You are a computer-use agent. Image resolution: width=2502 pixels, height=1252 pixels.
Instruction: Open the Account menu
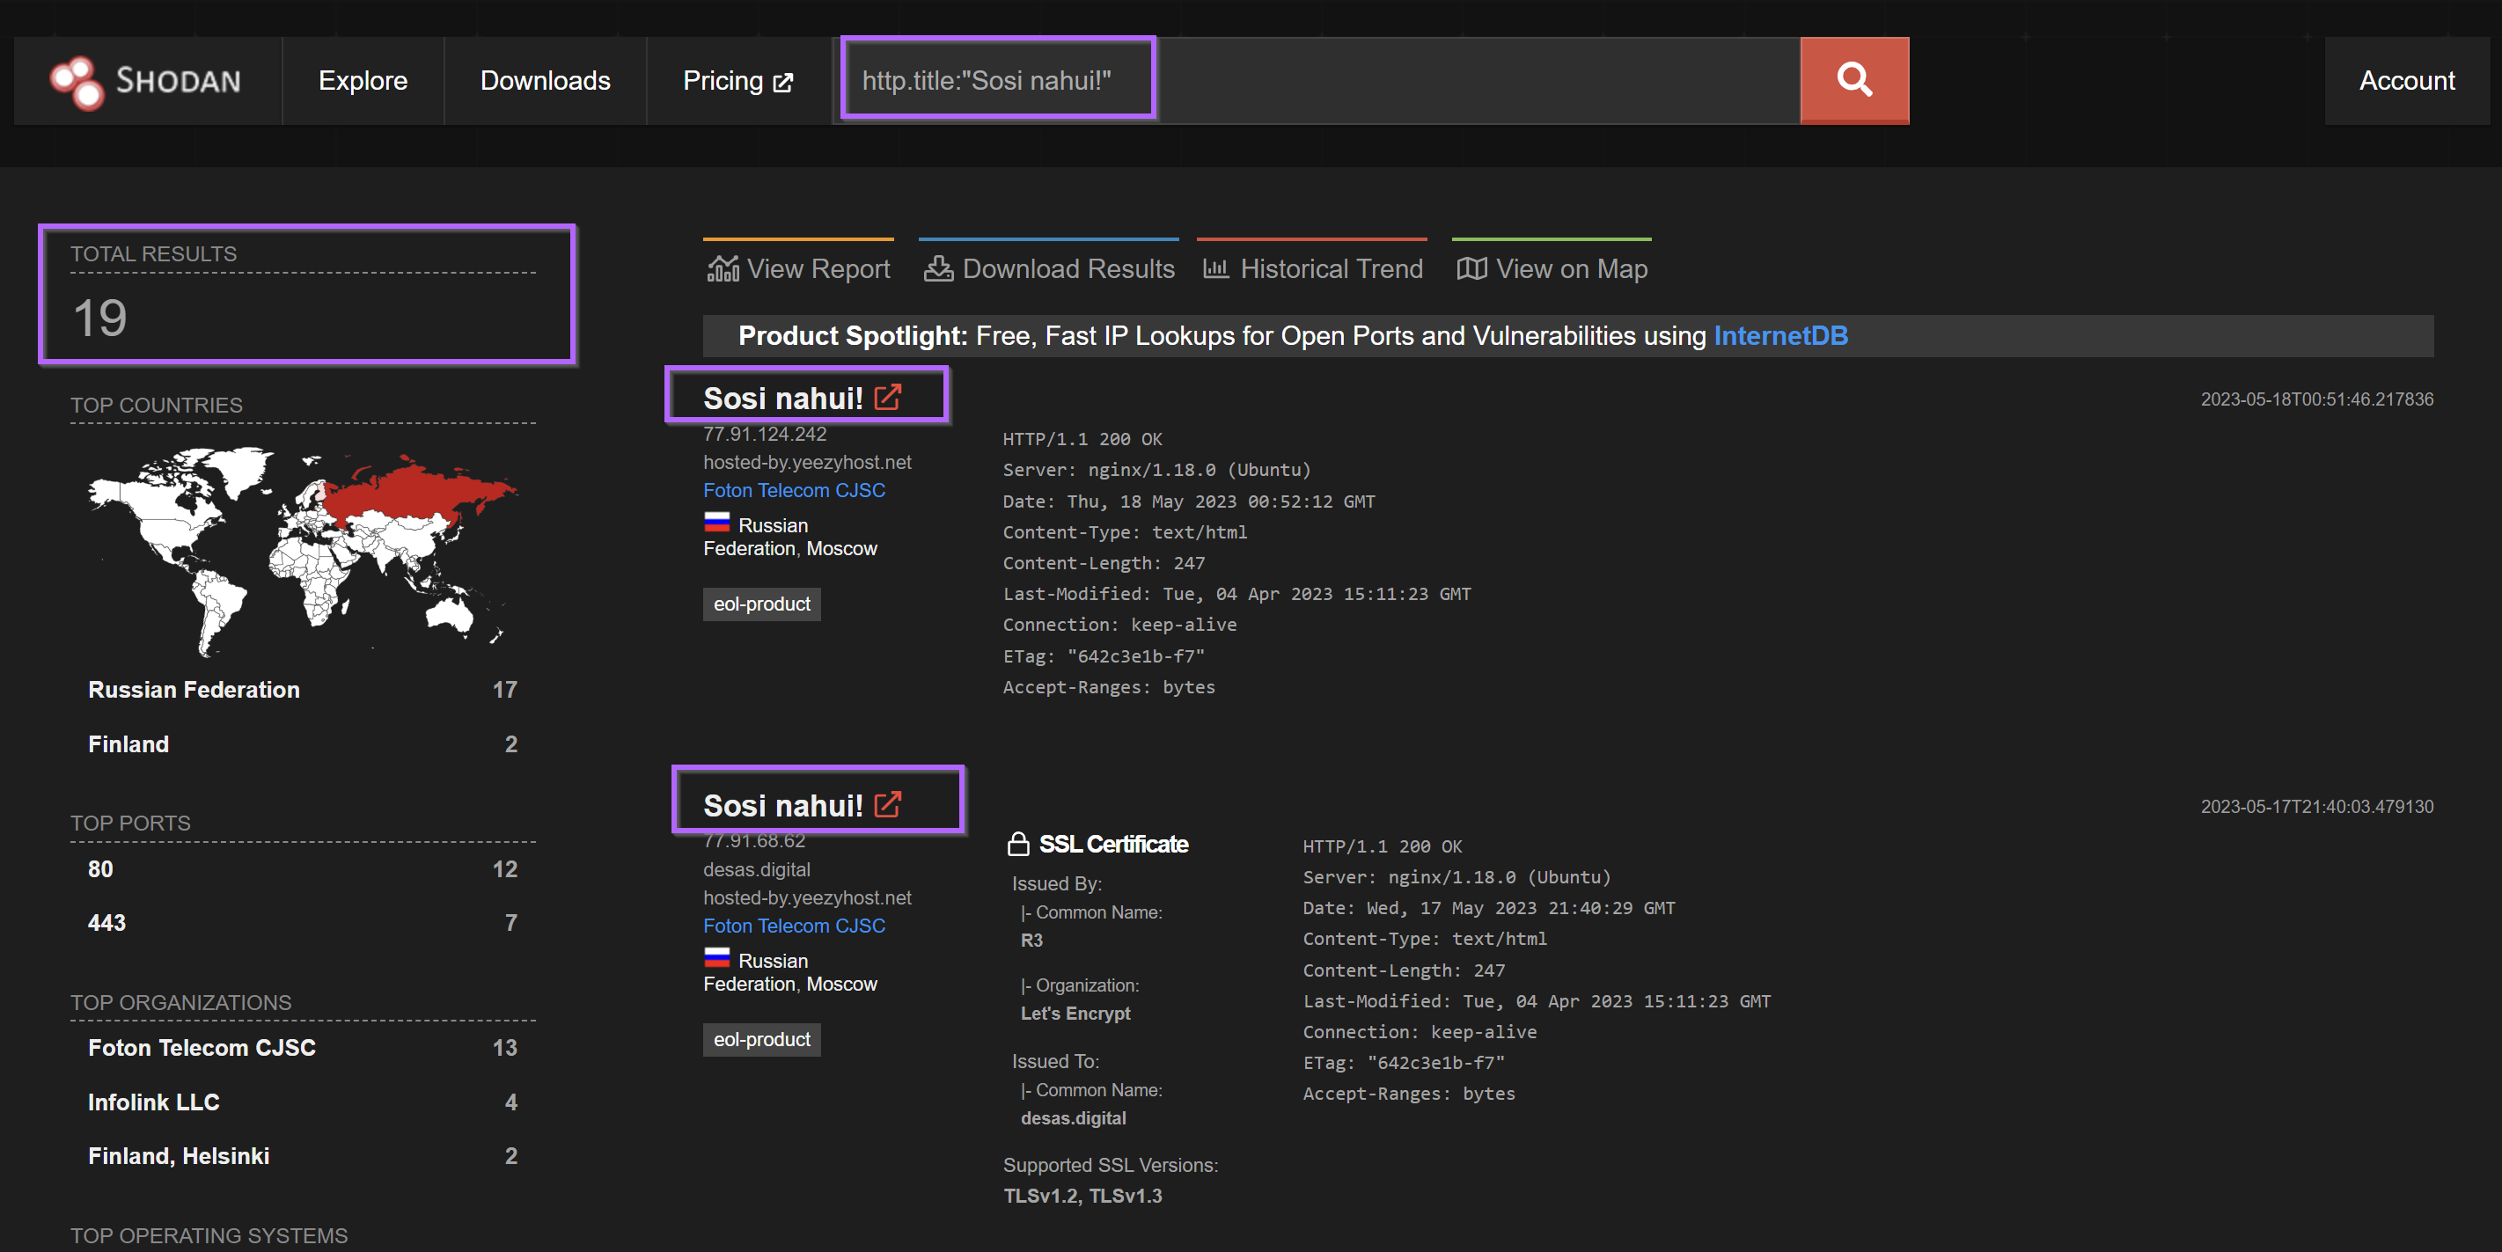(x=2406, y=81)
